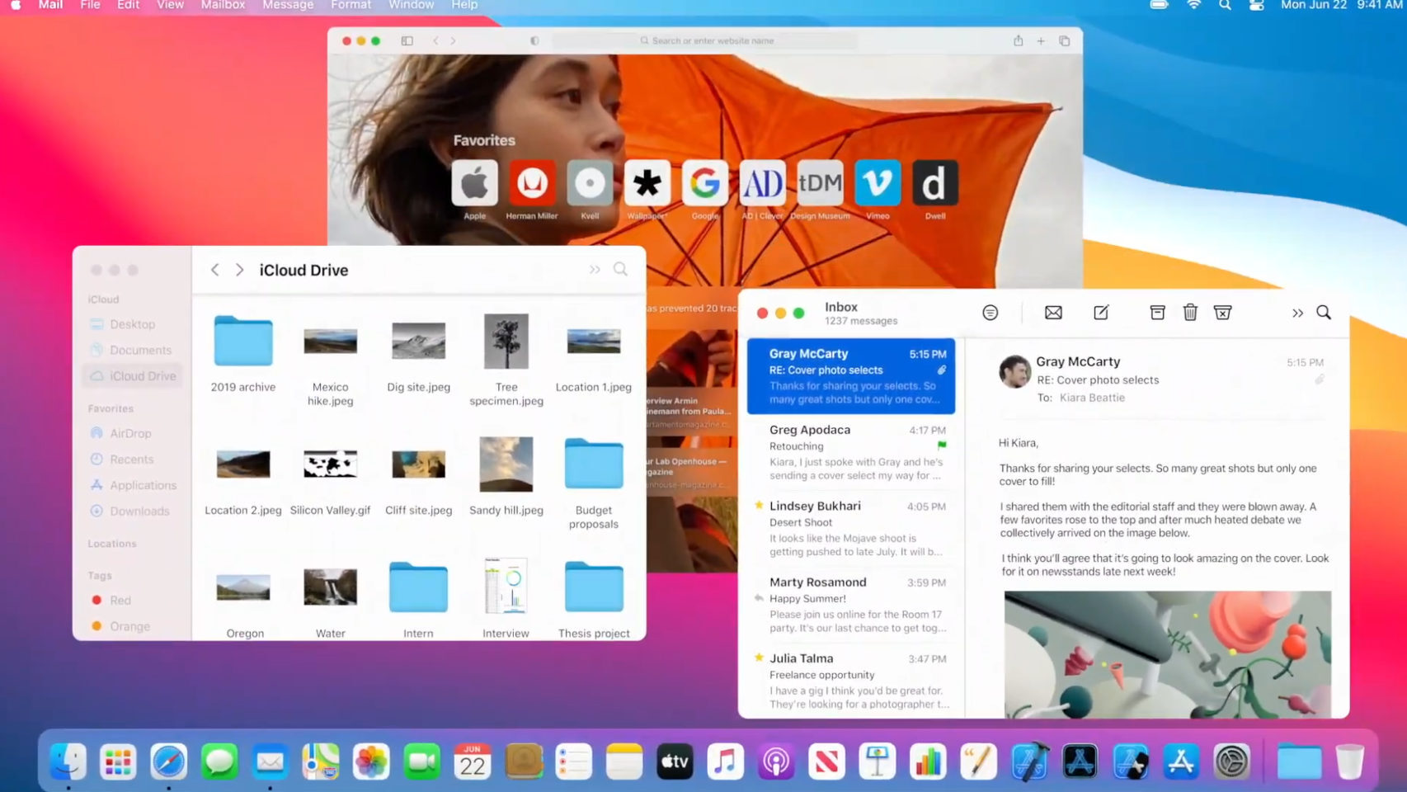Click the Trash icon in Mail's toolbar
Image resolution: width=1407 pixels, height=792 pixels.
coord(1190,313)
